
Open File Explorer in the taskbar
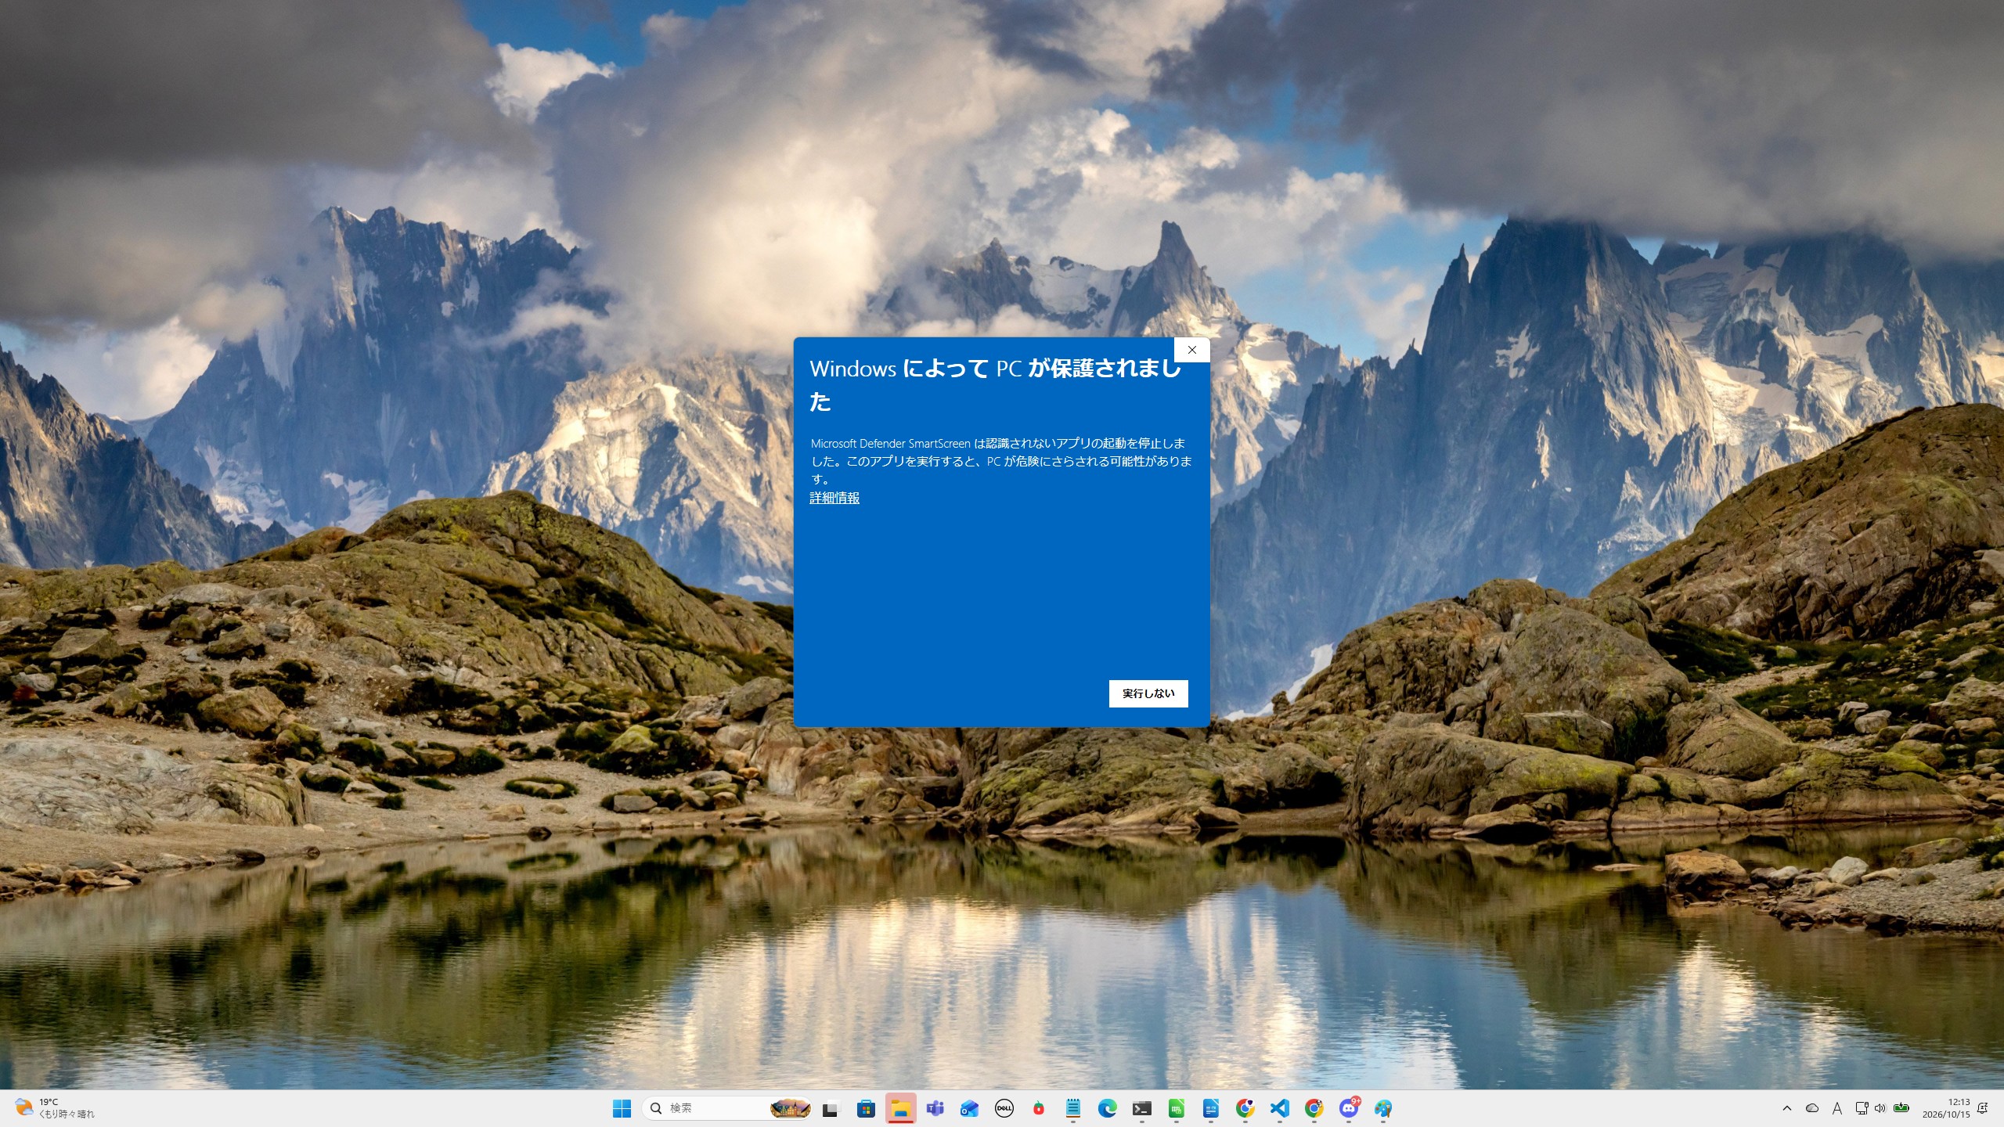tap(901, 1108)
